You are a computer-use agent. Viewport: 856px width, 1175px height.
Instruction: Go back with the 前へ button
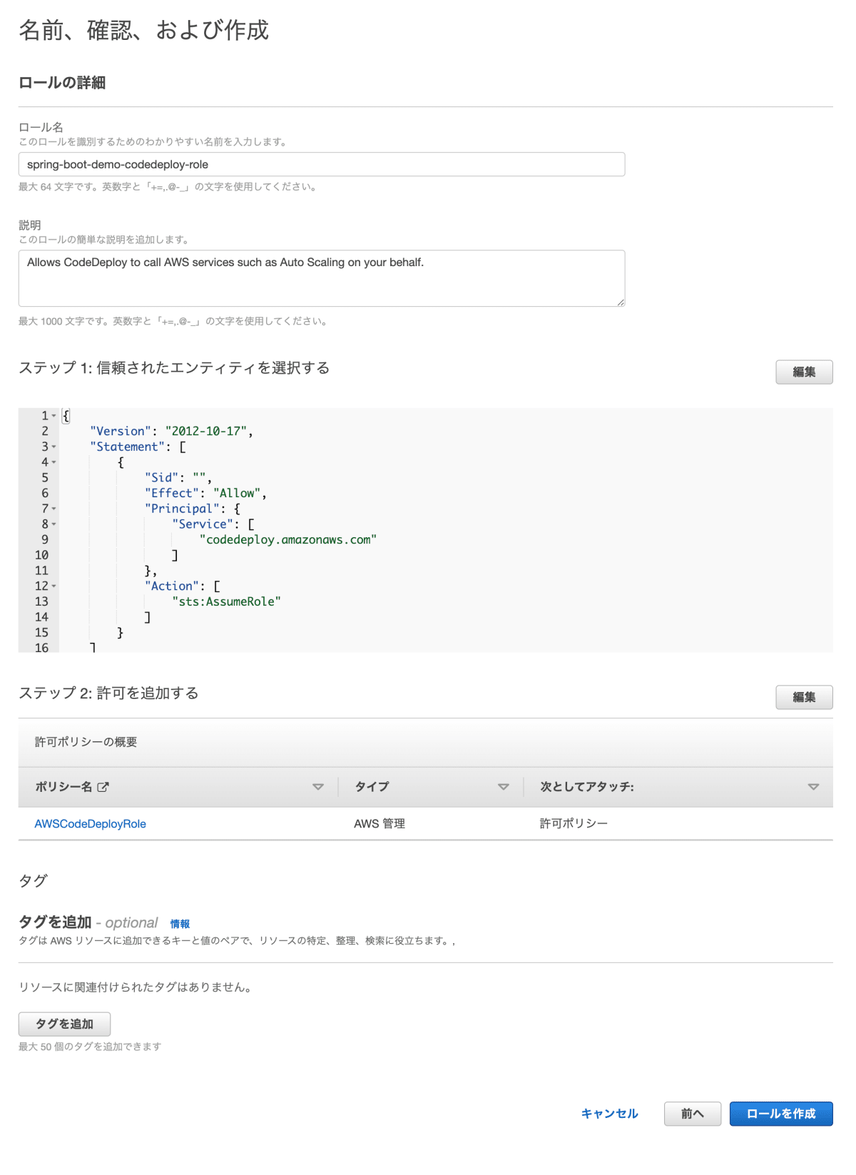coord(692,1114)
